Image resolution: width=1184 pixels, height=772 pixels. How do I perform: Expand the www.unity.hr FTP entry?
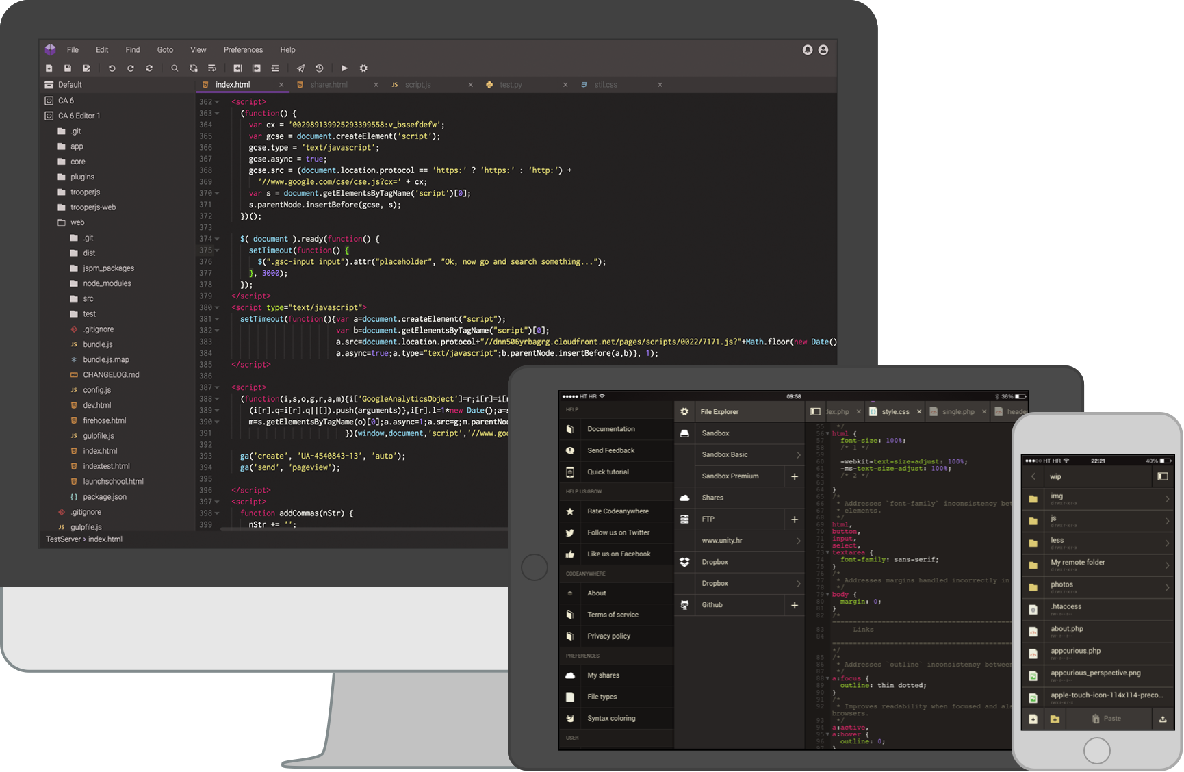[x=798, y=541]
